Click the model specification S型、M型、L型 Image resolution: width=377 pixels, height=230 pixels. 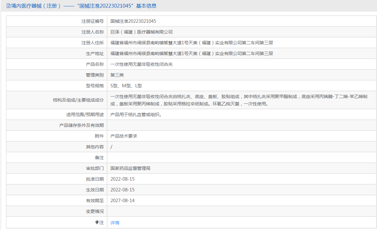(x=126, y=86)
